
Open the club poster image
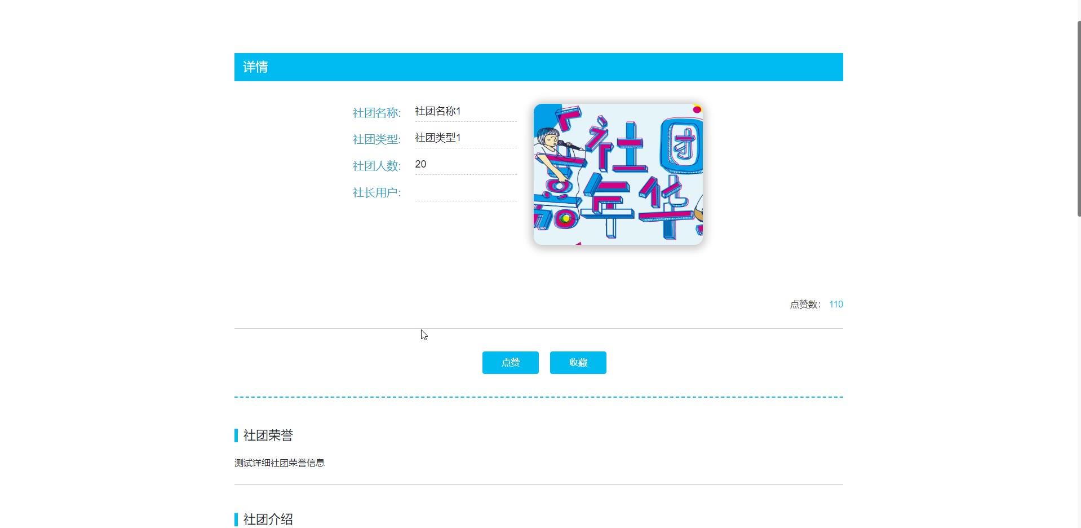coord(618,174)
